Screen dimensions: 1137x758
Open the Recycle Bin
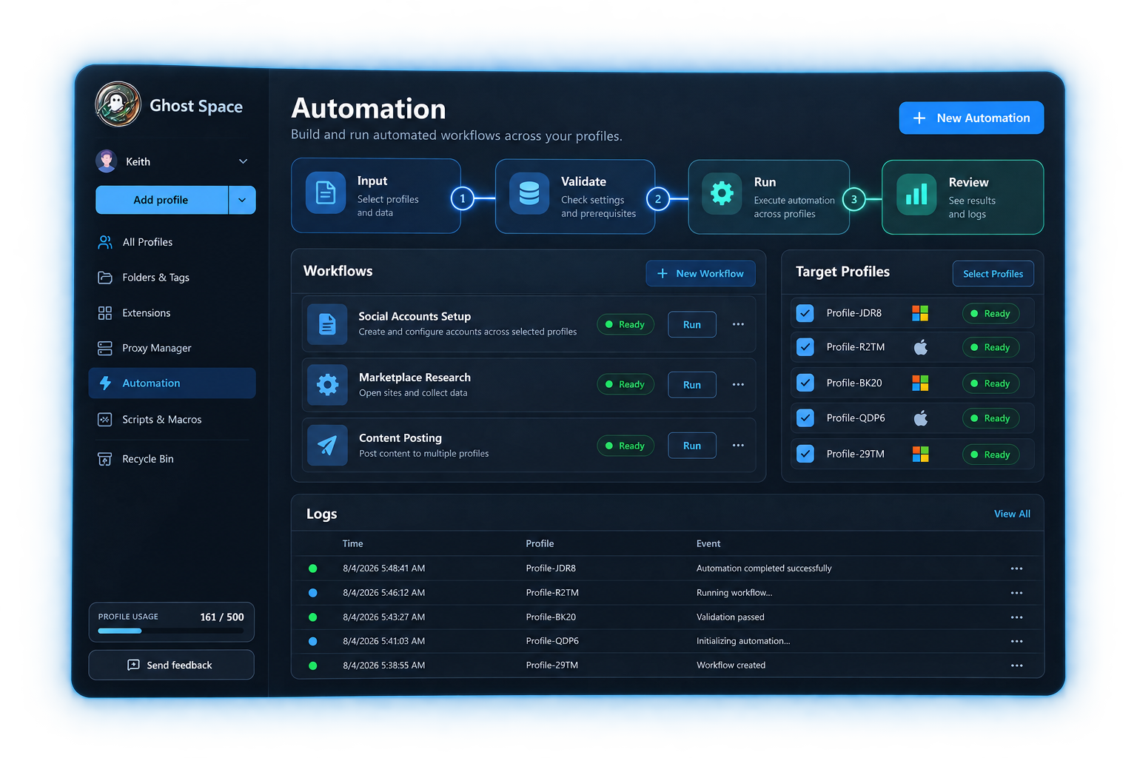pos(172,459)
